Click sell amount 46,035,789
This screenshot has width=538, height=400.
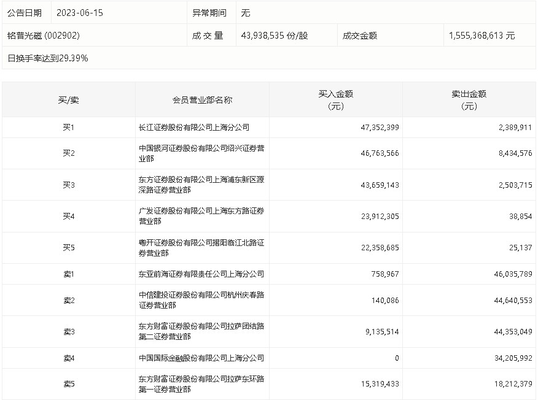513,274
